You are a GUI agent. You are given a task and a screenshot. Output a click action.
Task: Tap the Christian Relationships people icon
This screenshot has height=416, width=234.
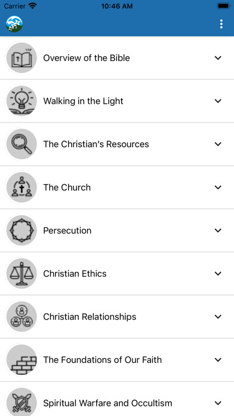tap(21, 317)
